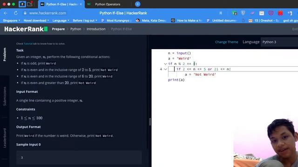Open the shield extension icon
The width and height of the screenshot is (298, 167).
(x=243, y=13)
